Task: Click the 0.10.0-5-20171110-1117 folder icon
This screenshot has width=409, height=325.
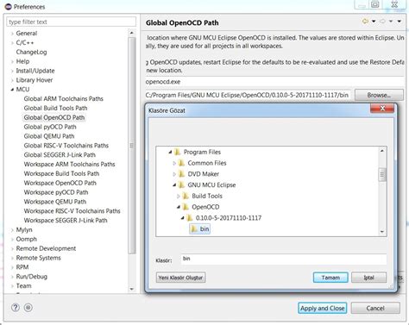Action: point(190,218)
